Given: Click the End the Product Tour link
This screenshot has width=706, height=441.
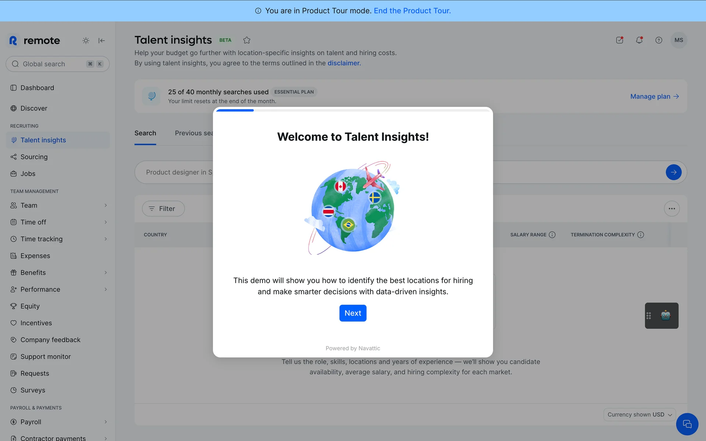Looking at the screenshot, I should click(x=412, y=11).
